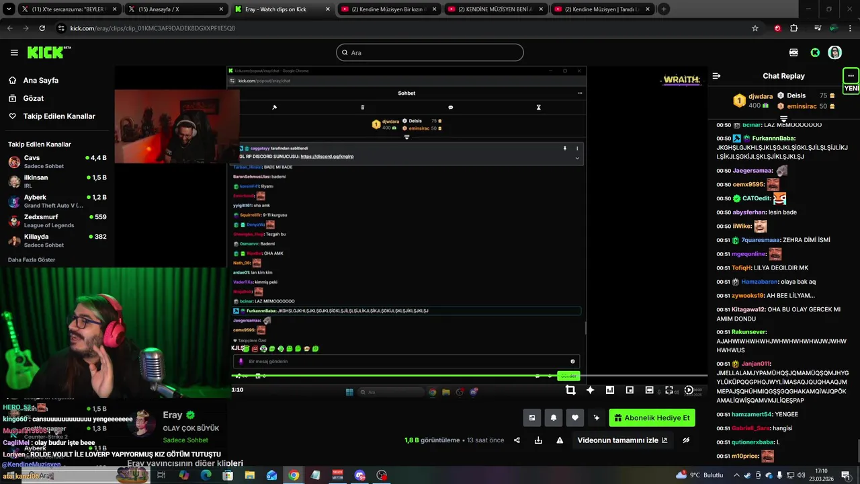The image size is (860, 484).
Task: Switch to Kendine Müzisyen Tanıdı tab
Action: coord(603,9)
